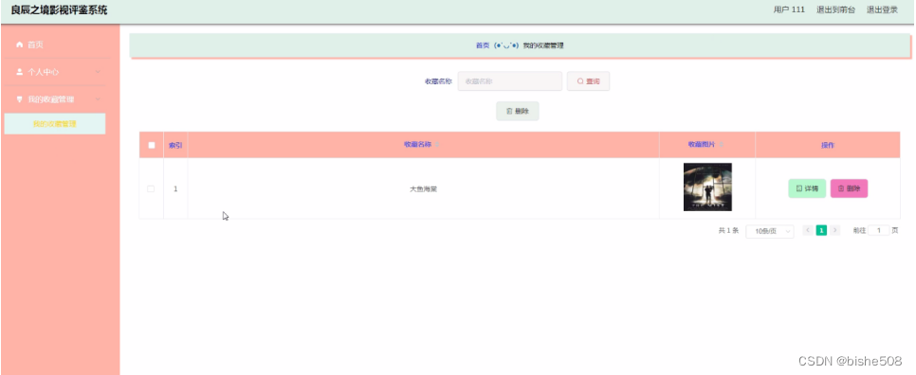Click the 用户 111 label in header
The width and height of the screenshot is (916, 375).
click(789, 9)
